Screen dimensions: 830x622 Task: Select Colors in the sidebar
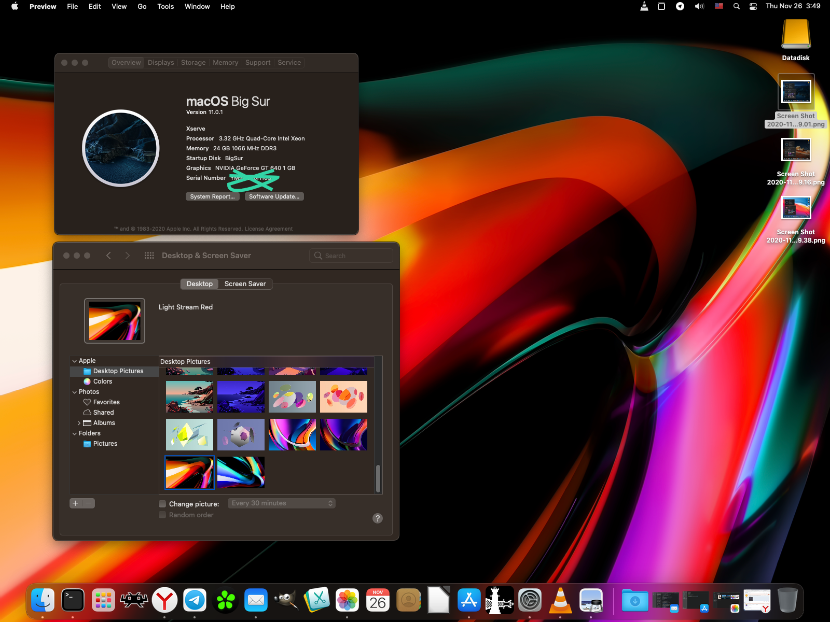click(x=103, y=381)
